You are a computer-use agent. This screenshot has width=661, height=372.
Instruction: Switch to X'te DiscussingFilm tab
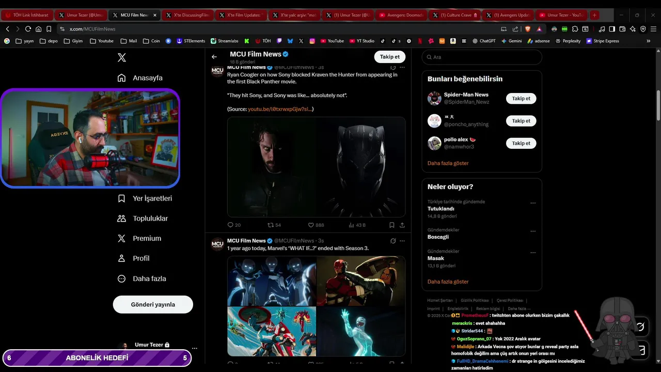(x=186, y=15)
